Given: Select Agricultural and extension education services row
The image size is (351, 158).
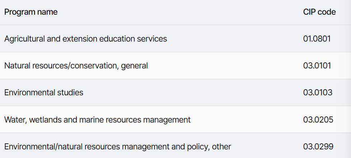Looking at the screenshot, I should pos(175,39).
